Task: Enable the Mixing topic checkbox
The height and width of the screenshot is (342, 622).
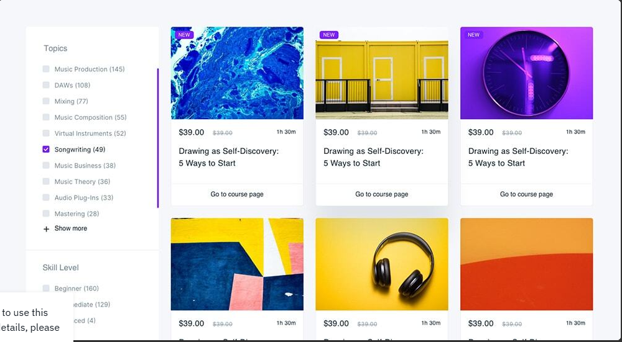Action: click(46, 101)
